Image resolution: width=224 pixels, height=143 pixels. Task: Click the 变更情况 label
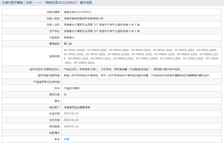tap(54, 133)
